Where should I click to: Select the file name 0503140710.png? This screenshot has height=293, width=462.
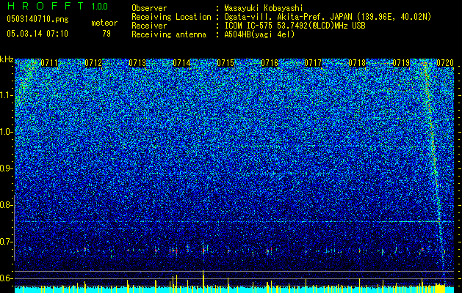37,20
